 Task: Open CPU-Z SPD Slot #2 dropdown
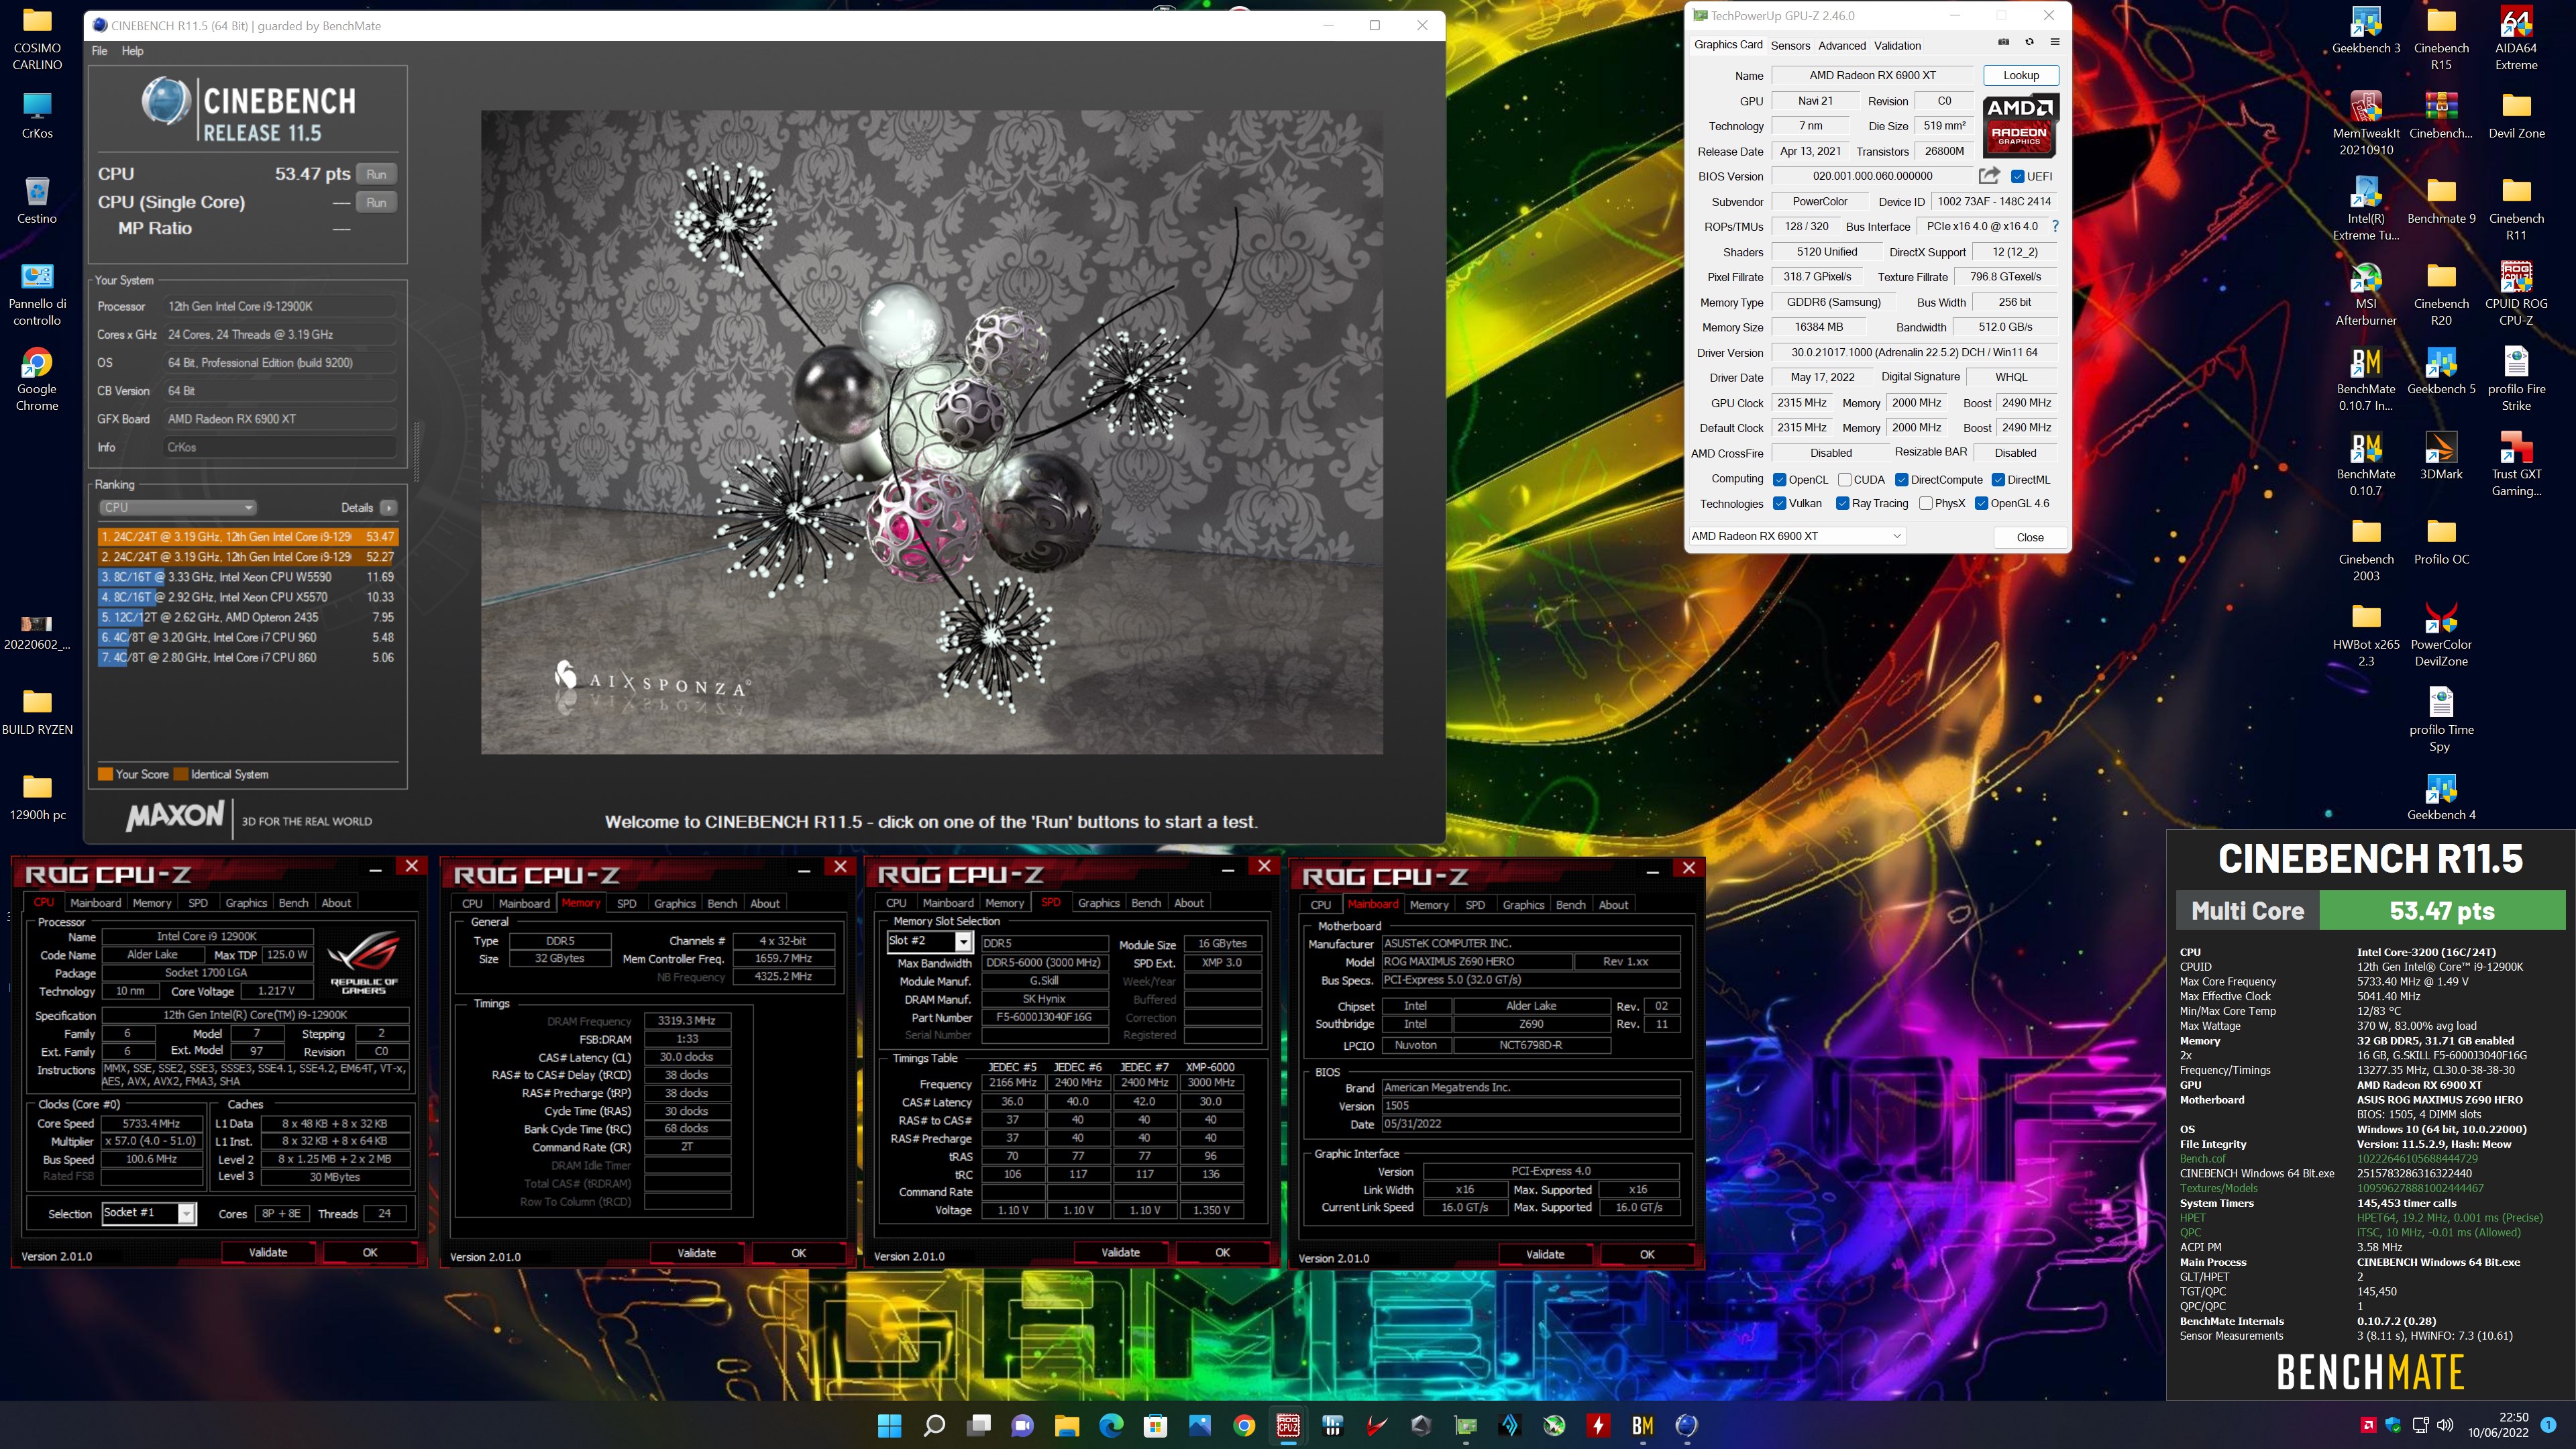click(929, 941)
